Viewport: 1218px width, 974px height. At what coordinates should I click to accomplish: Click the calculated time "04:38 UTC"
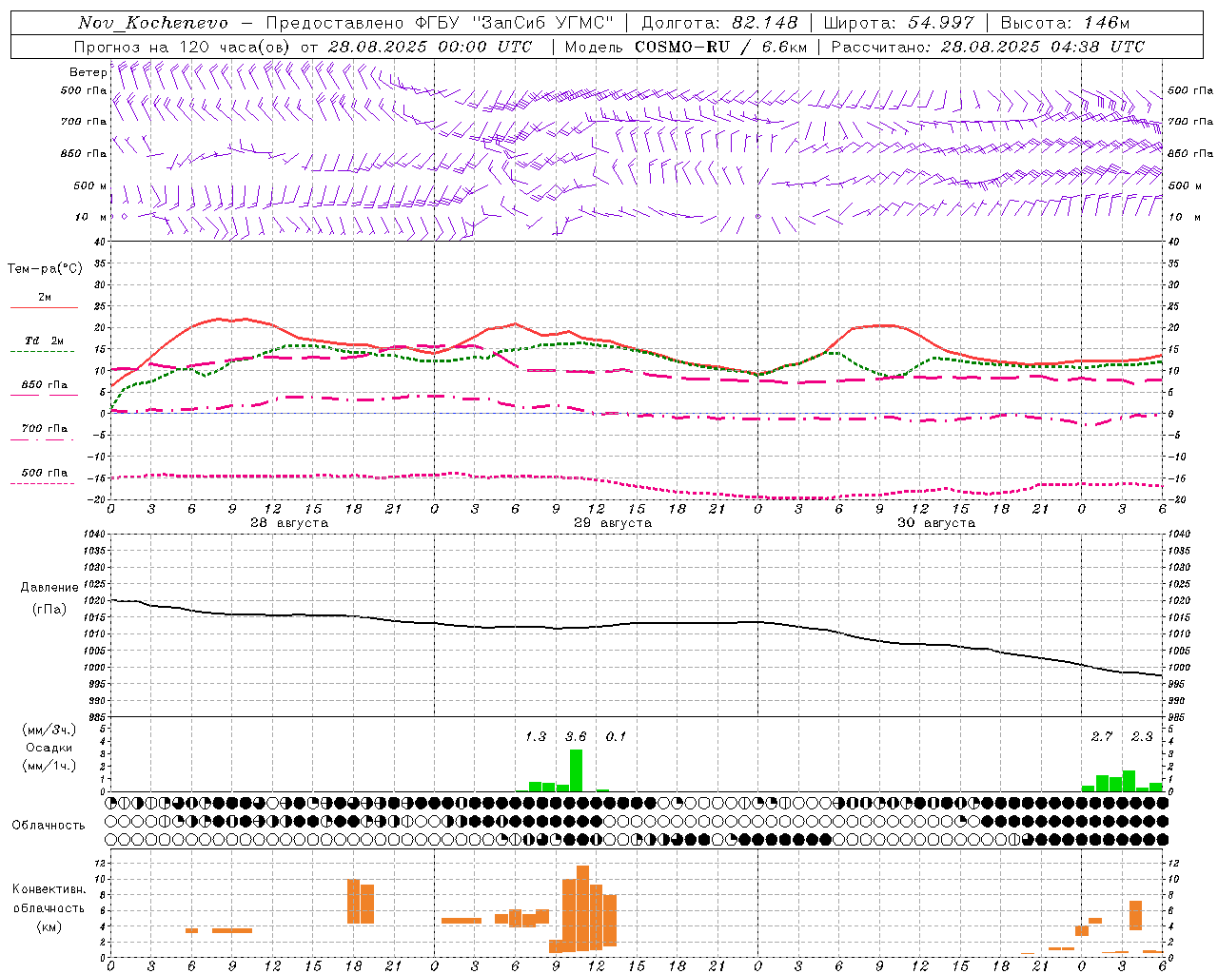[1096, 47]
